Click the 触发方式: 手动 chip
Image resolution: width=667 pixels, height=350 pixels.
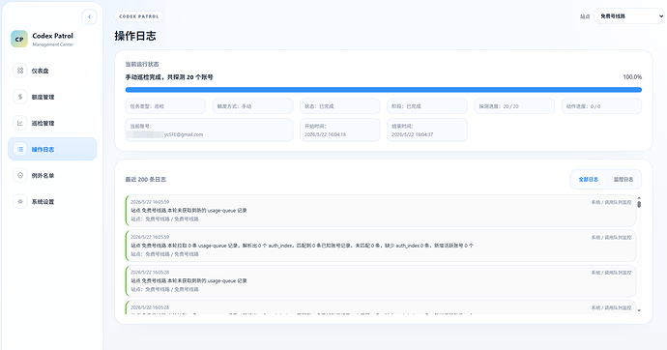(252, 106)
